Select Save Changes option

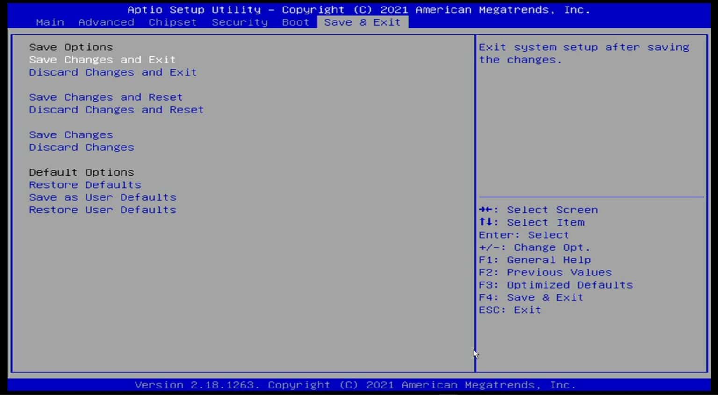(x=71, y=134)
